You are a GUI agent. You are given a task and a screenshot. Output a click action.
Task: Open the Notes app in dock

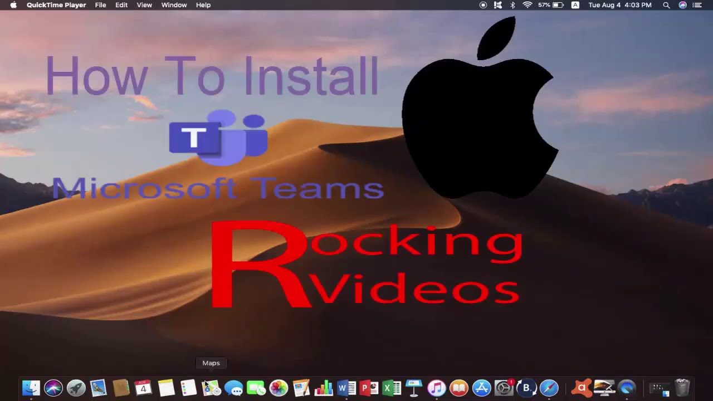[166, 388]
